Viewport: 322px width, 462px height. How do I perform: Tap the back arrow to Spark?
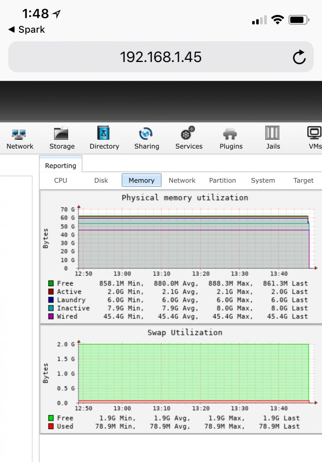tap(11, 30)
